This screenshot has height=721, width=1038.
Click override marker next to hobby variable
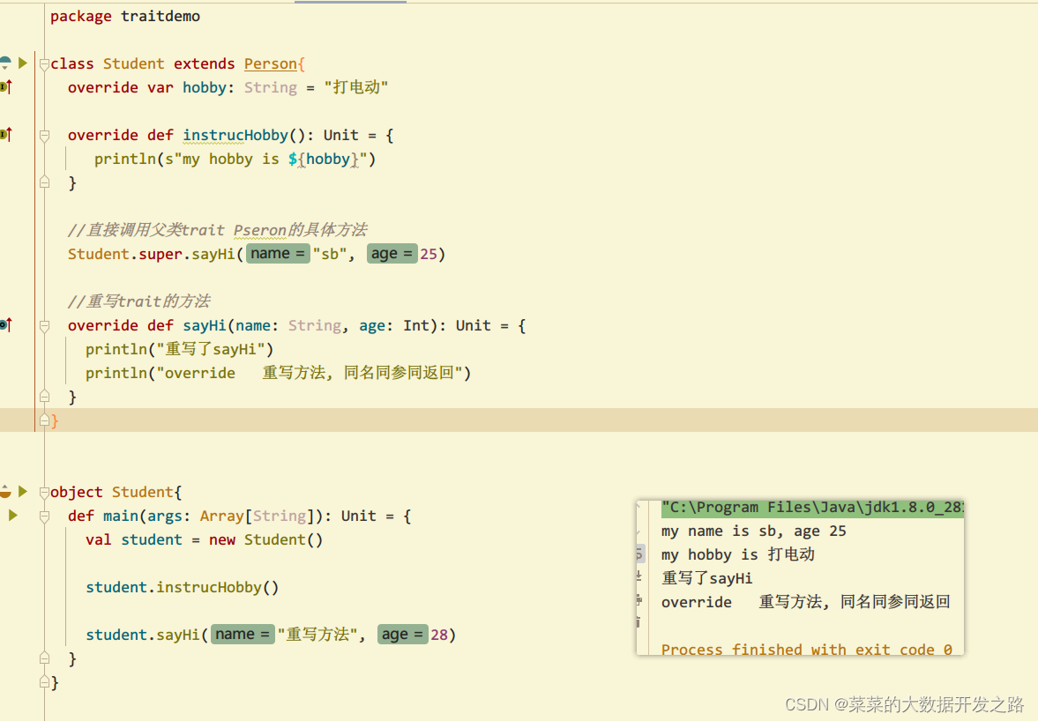tap(5, 86)
